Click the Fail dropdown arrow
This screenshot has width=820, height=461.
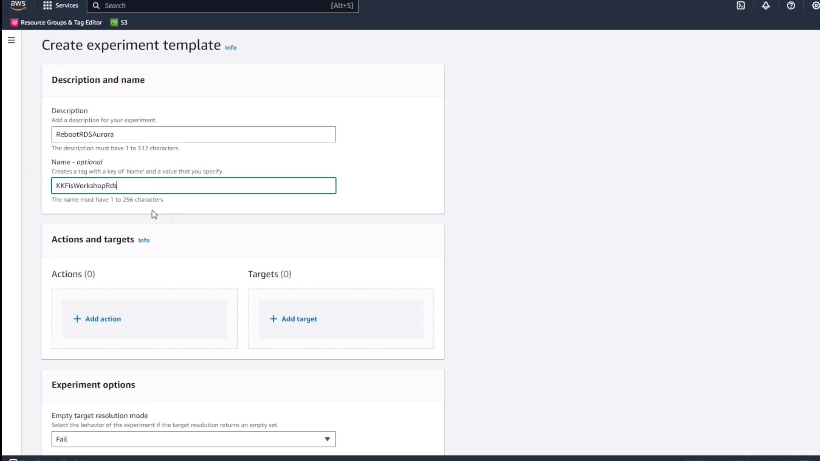point(327,439)
